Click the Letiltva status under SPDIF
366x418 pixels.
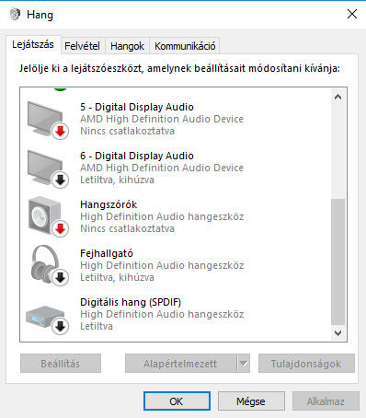(x=97, y=326)
